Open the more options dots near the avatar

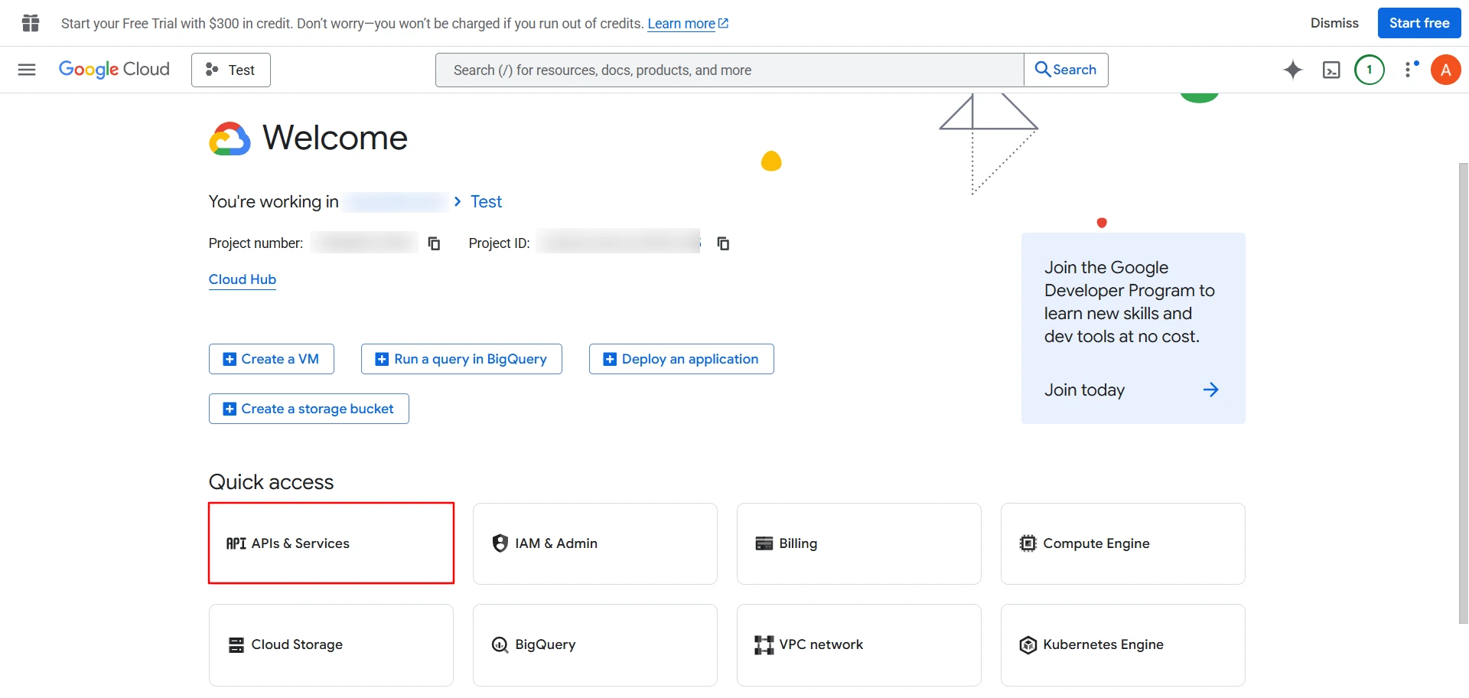[x=1410, y=70]
